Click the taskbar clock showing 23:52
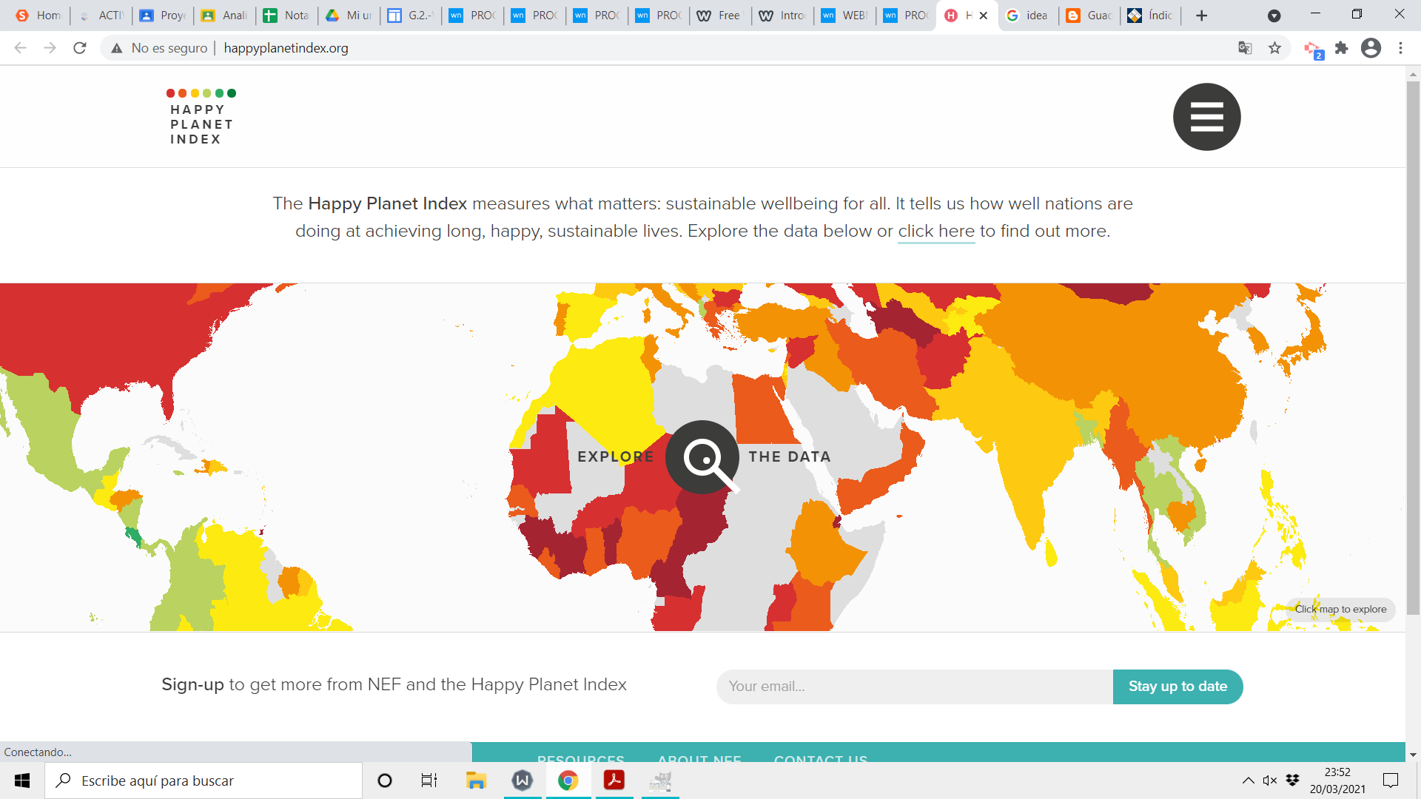 click(x=1337, y=781)
